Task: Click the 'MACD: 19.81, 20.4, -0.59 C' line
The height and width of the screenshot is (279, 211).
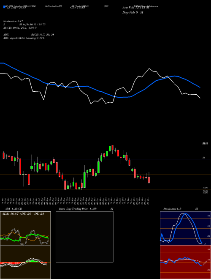Action: 20,28
